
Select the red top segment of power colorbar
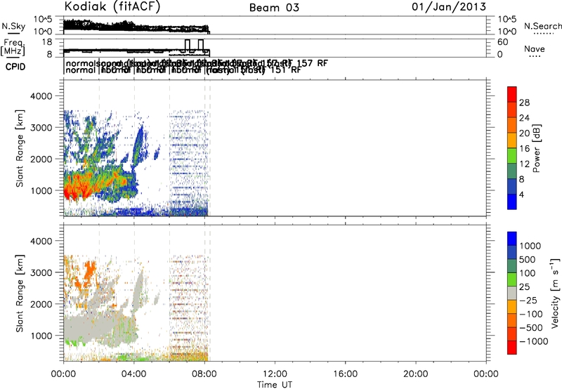point(512,94)
